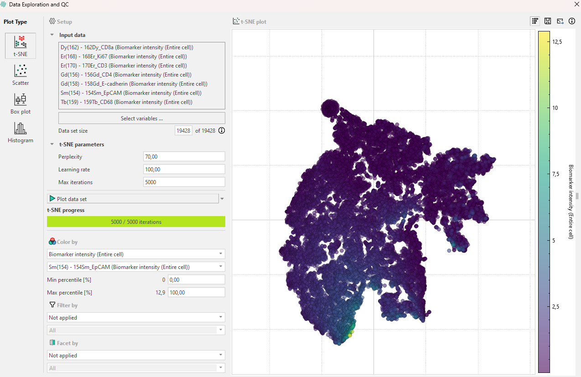Run Plot data set

(x=133, y=199)
